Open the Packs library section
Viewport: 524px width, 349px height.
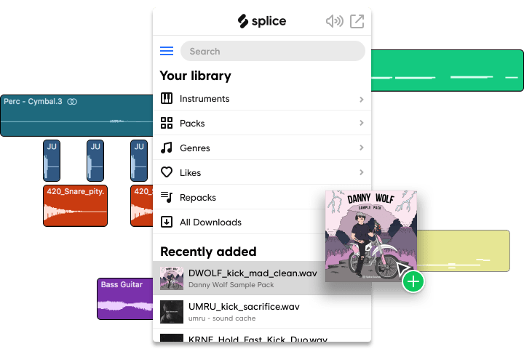tap(262, 123)
